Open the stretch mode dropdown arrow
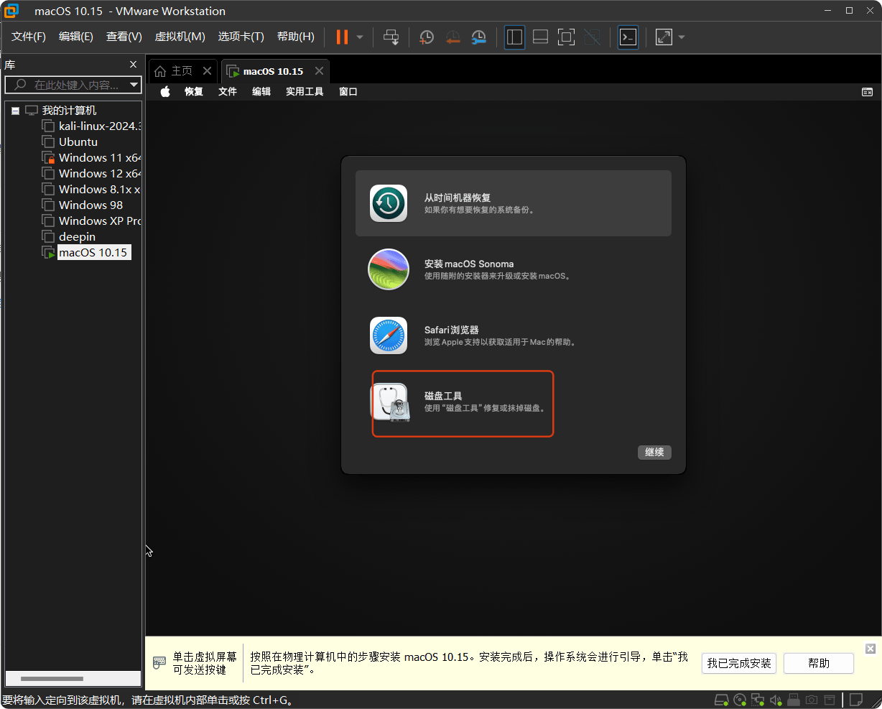882x709 pixels. 681,37
